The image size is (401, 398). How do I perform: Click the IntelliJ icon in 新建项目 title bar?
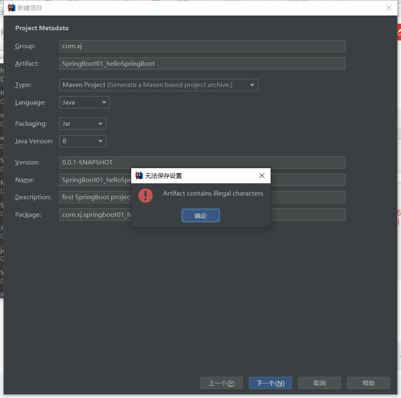[x=11, y=8]
